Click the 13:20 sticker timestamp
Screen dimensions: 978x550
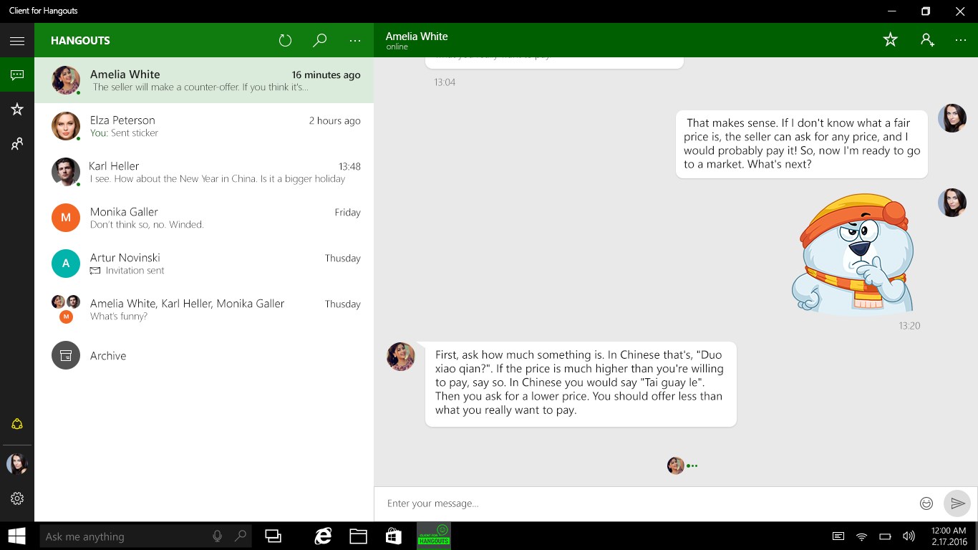[x=909, y=326]
